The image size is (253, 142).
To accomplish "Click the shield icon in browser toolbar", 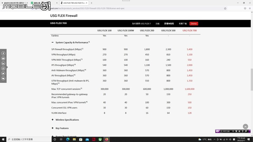I will pyautogui.click(x=245, y=8).
